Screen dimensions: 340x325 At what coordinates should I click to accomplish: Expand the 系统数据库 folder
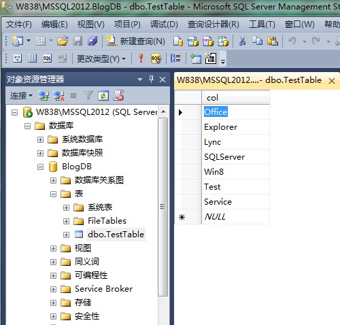(40, 139)
